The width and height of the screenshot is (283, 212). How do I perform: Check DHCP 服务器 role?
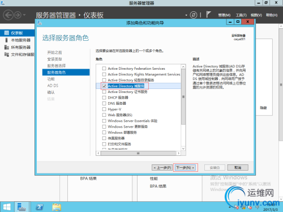[104, 97]
